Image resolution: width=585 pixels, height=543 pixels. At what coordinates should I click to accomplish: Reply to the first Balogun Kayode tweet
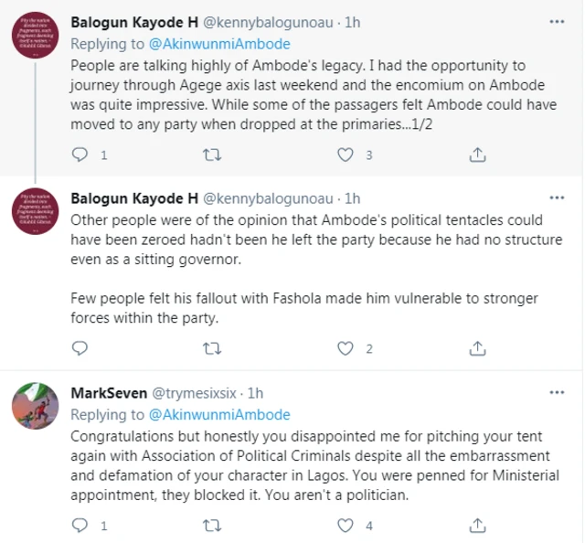click(80, 154)
